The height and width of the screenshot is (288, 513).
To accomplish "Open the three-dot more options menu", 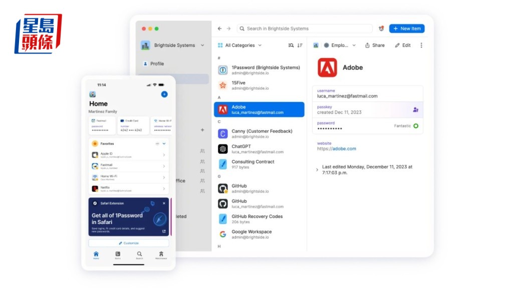I will 421,45.
